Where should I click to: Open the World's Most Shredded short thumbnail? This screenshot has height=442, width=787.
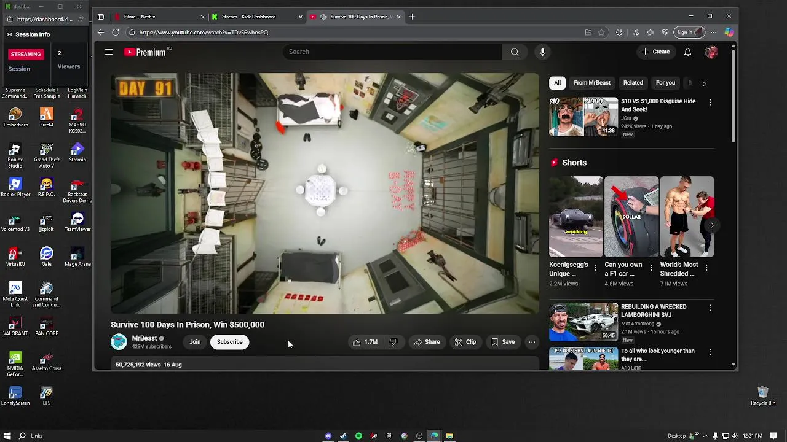click(x=687, y=217)
